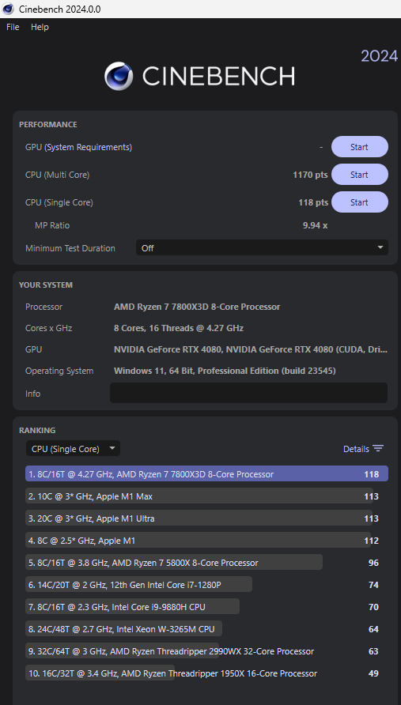
Task: Open the File menu
Action: tap(13, 27)
